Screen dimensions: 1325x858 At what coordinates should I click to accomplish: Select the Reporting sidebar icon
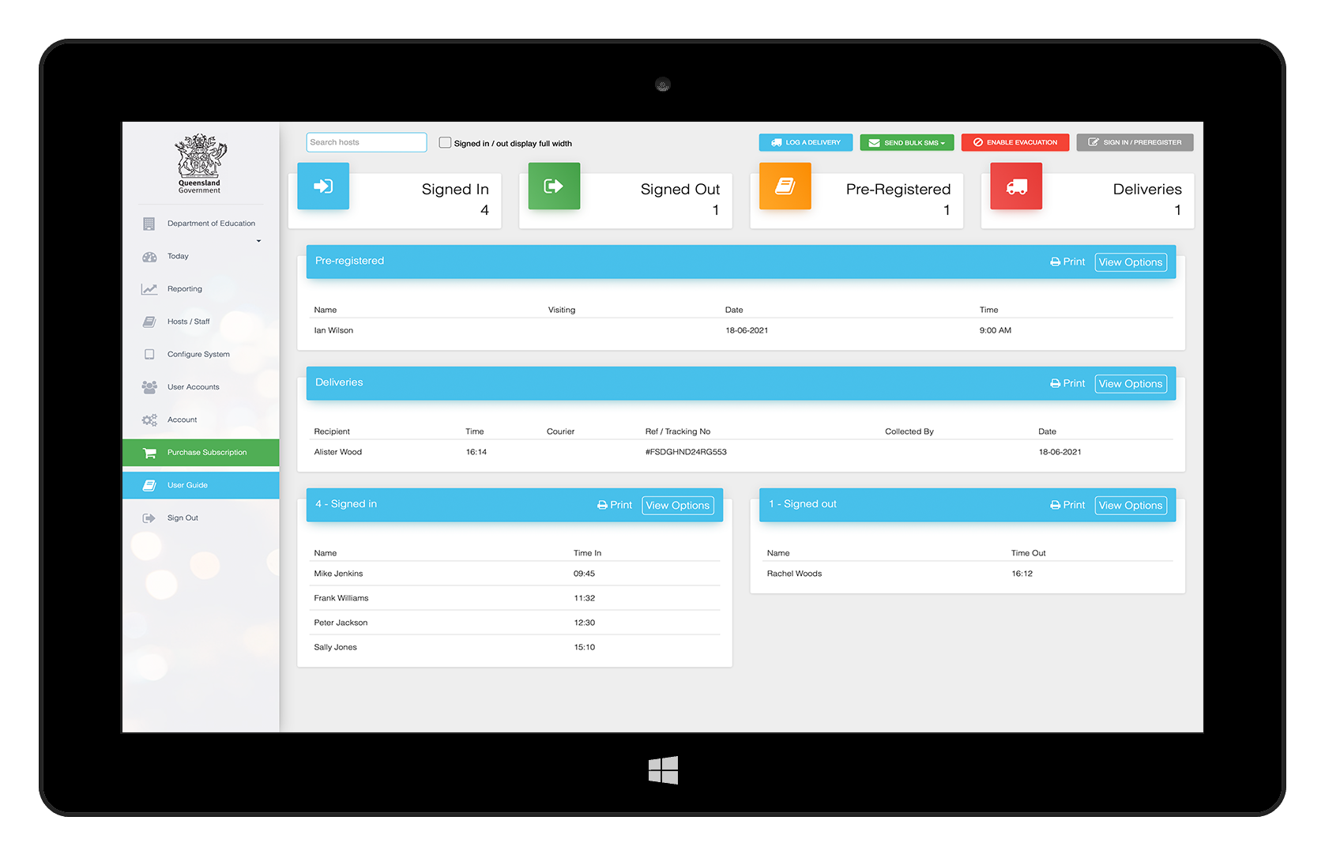pyautogui.click(x=149, y=288)
